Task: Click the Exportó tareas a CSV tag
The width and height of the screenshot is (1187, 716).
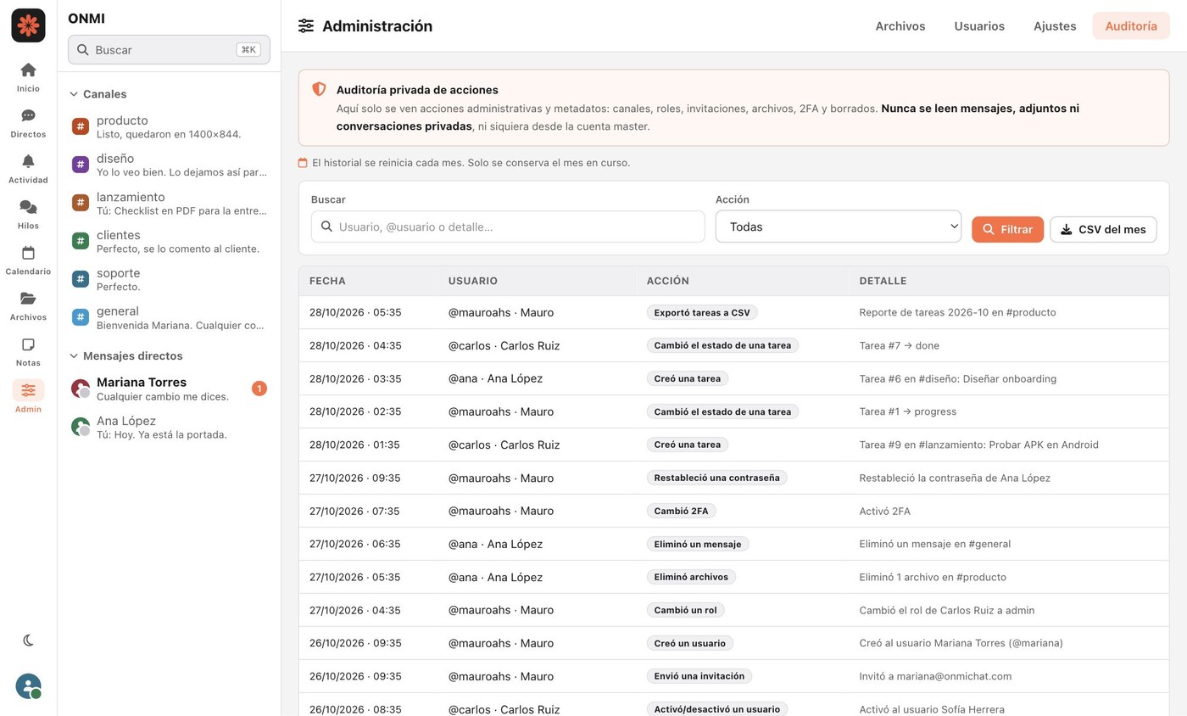Action: click(x=702, y=312)
